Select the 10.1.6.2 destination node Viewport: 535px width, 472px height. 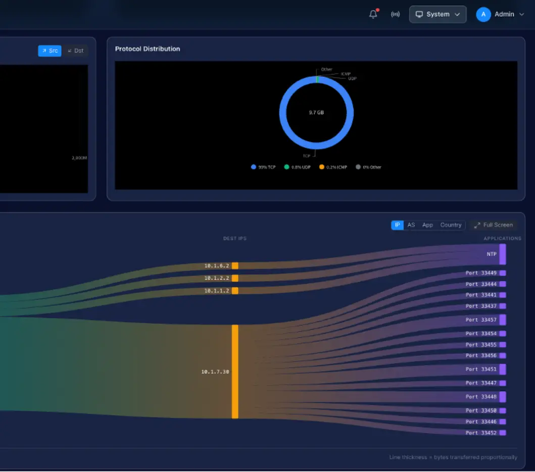[235, 266]
